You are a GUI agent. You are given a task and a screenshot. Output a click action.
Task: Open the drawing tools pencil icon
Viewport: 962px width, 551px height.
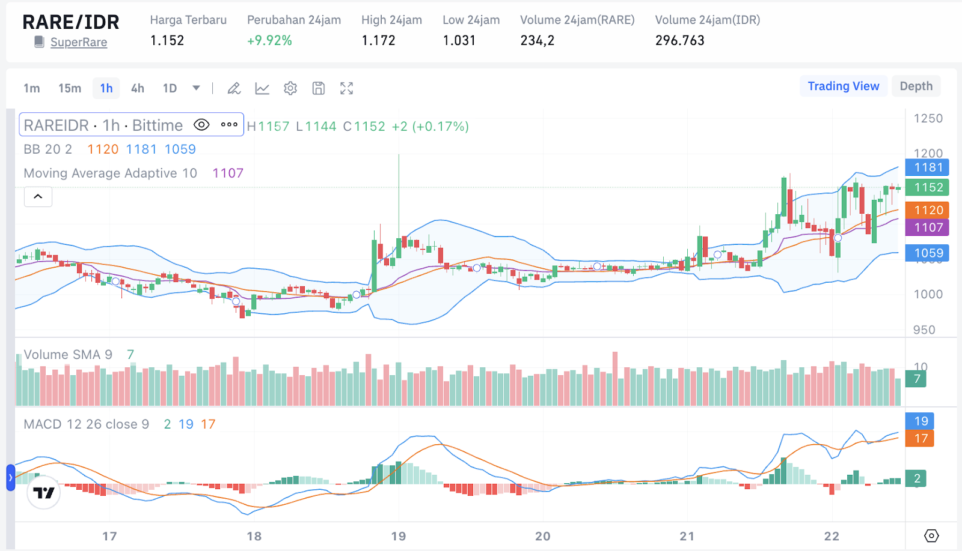click(234, 89)
